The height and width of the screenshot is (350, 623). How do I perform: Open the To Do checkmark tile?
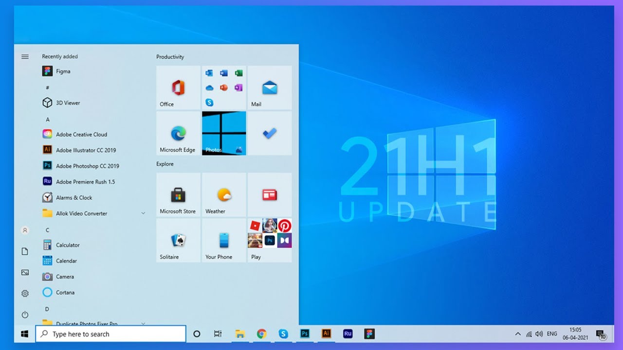[x=270, y=133]
